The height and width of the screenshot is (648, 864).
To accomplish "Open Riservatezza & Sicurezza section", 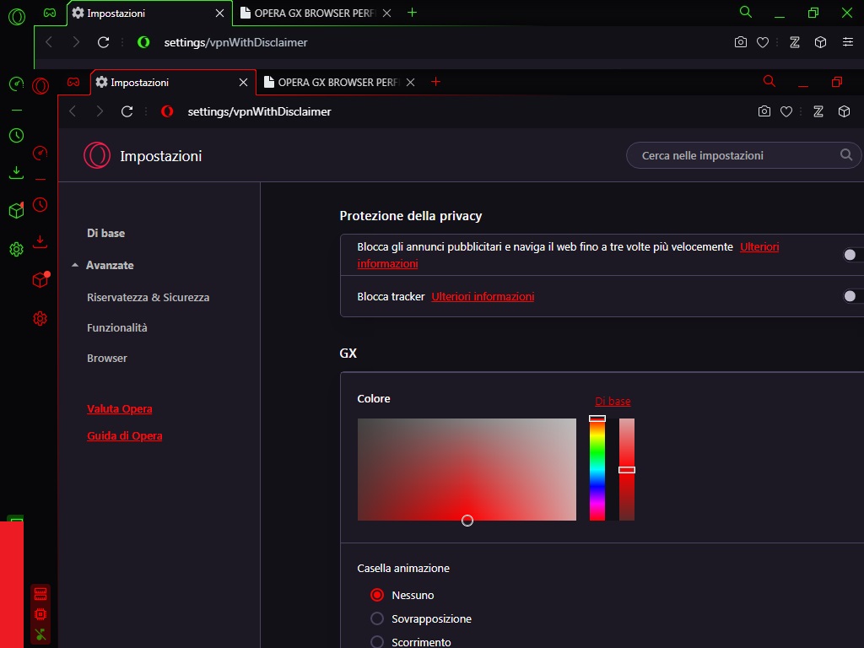I will coord(148,298).
